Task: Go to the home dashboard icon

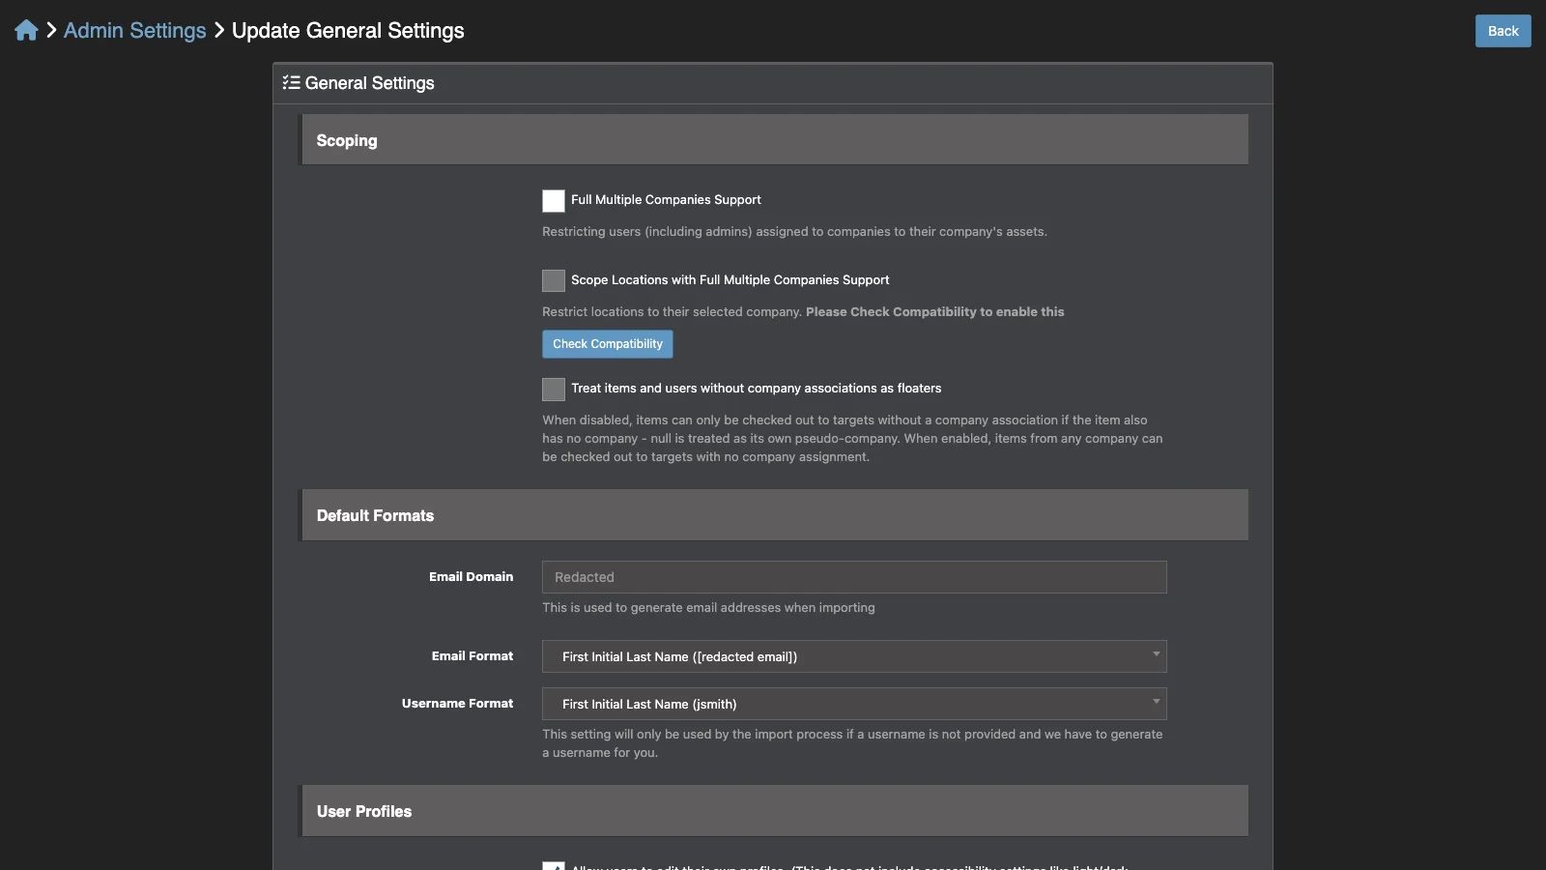Action: coord(26,31)
